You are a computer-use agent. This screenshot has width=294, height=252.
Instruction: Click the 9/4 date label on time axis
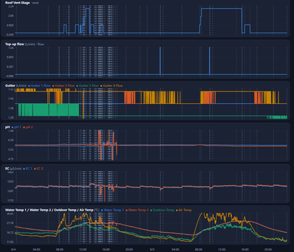pos(13,249)
